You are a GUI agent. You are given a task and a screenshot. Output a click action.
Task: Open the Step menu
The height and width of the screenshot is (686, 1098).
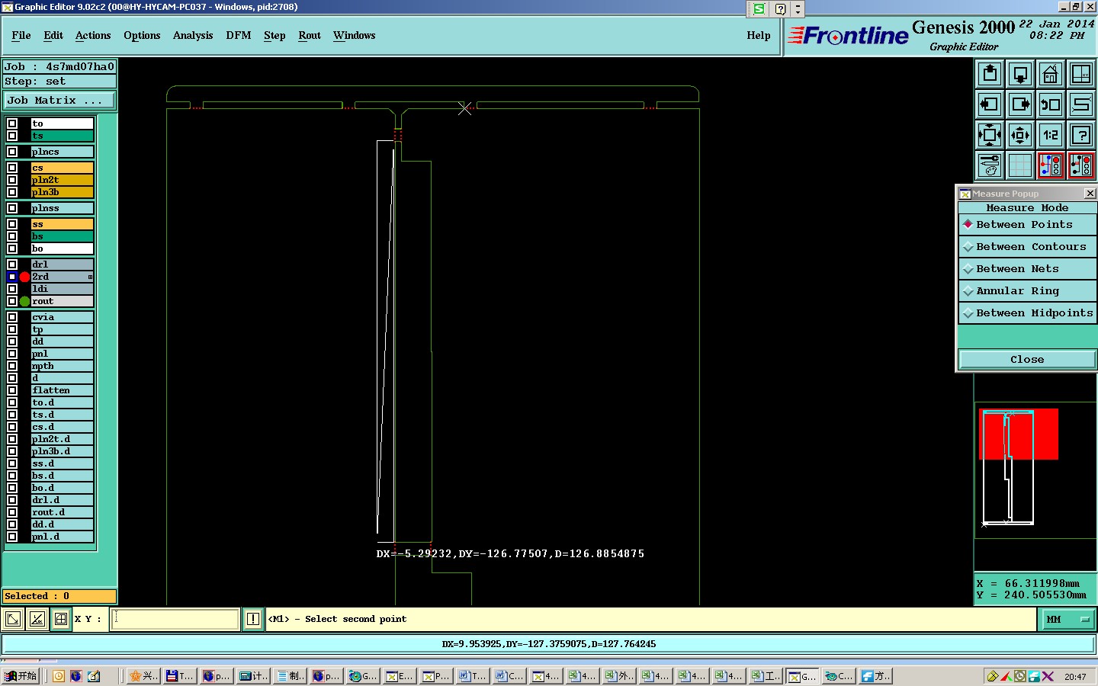coord(274,36)
